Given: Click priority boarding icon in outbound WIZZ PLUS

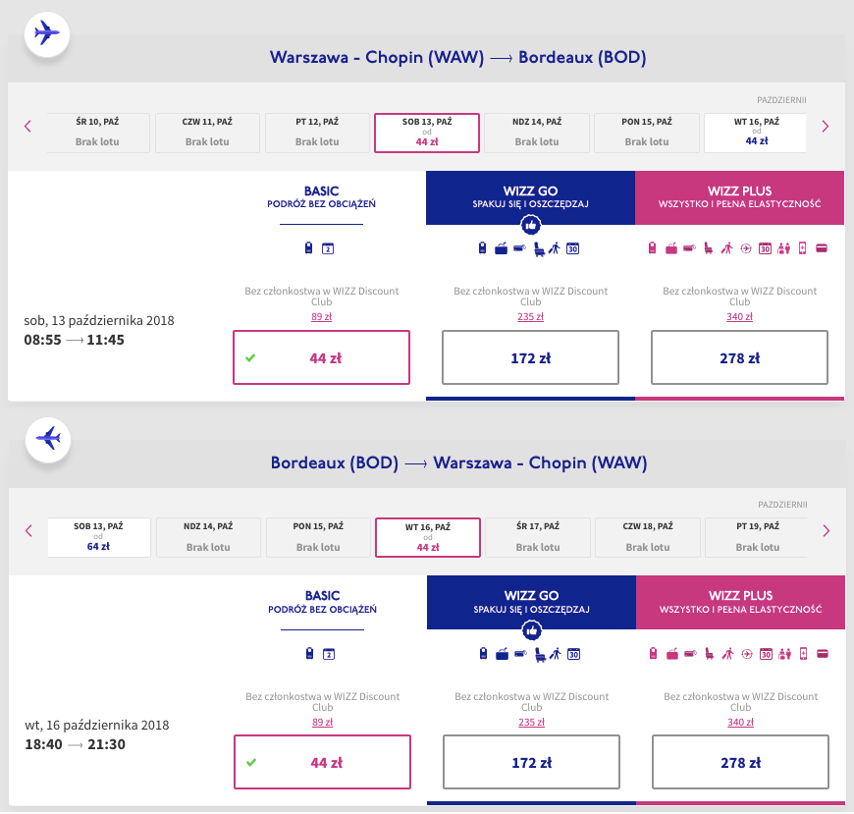Looking at the screenshot, I should [x=727, y=248].
